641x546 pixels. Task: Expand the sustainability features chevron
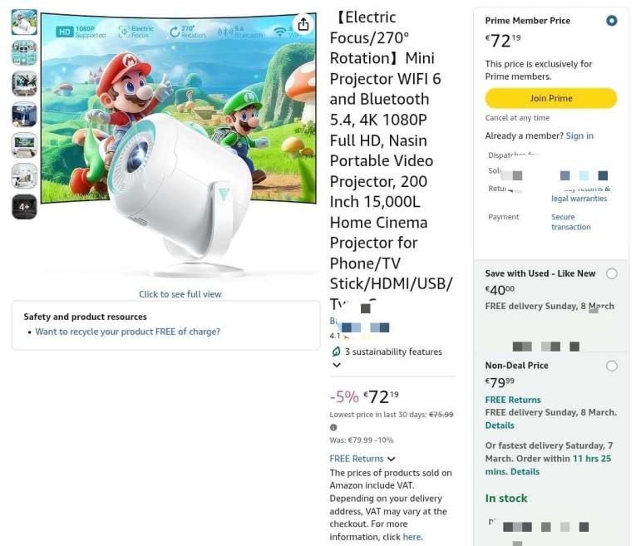click(x=337, y=365)
